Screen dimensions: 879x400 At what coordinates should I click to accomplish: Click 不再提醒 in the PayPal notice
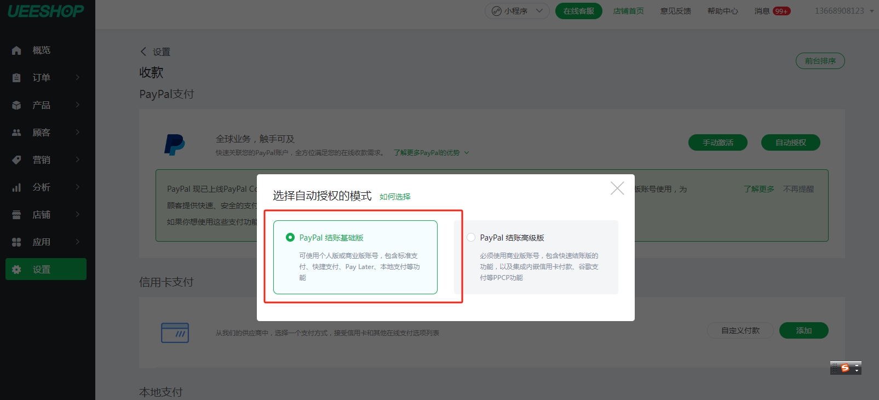(x=798, y=189)
